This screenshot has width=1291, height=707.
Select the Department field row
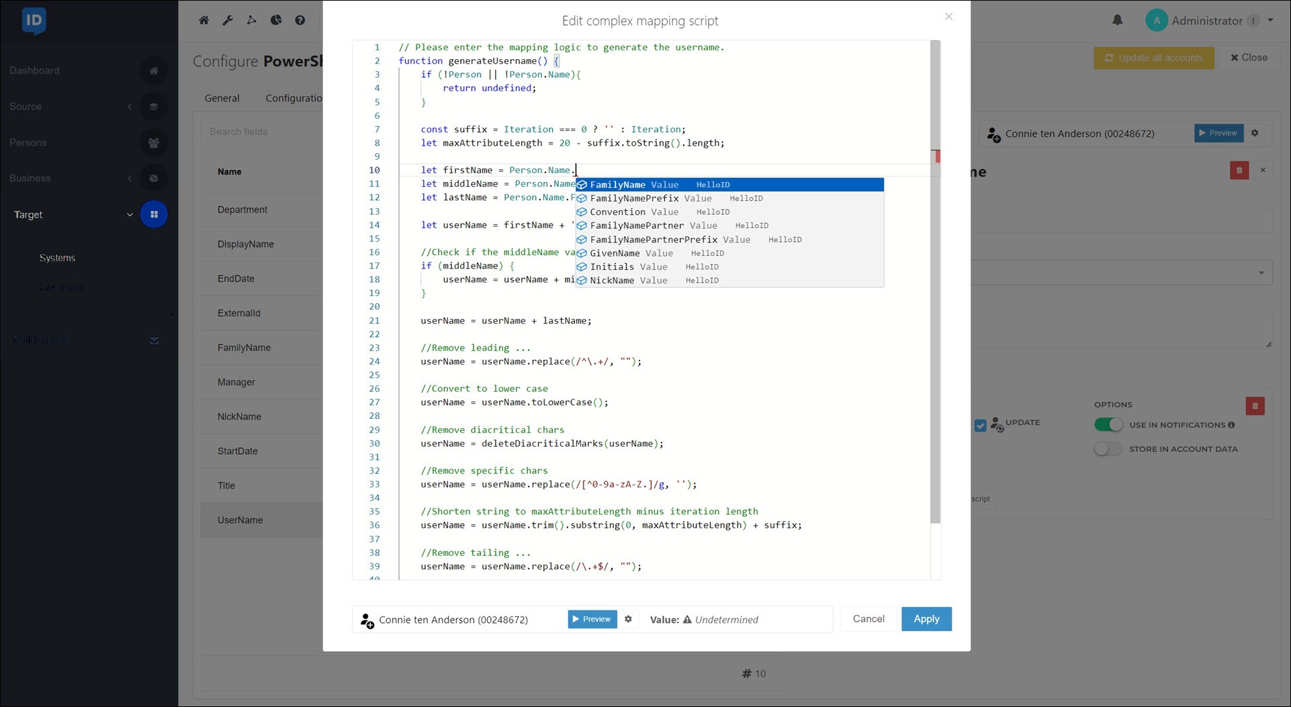261,209
